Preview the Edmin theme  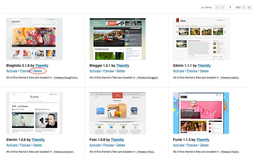[192, 71]
